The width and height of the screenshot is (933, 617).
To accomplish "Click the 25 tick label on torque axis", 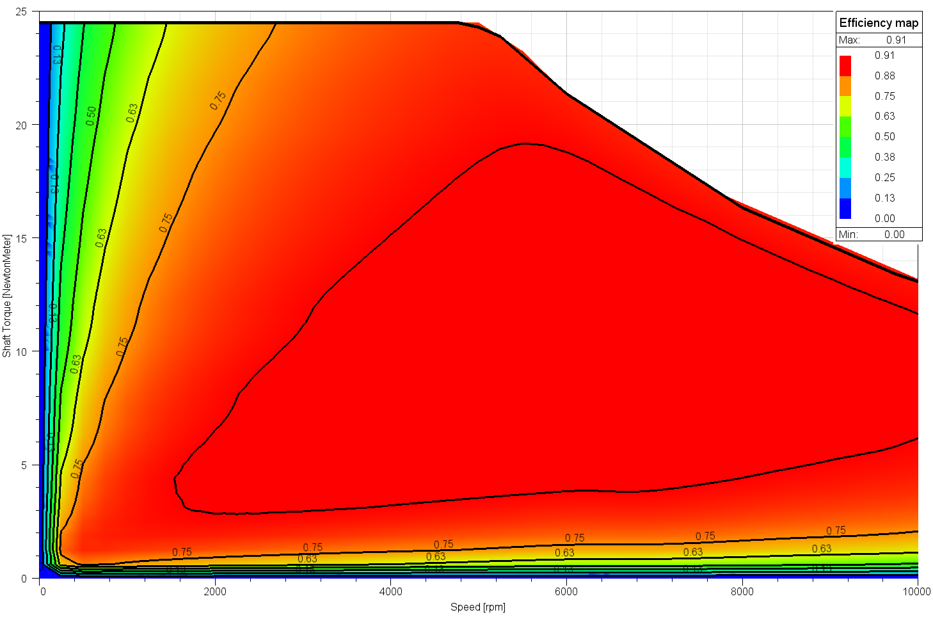I will point(22,12).
